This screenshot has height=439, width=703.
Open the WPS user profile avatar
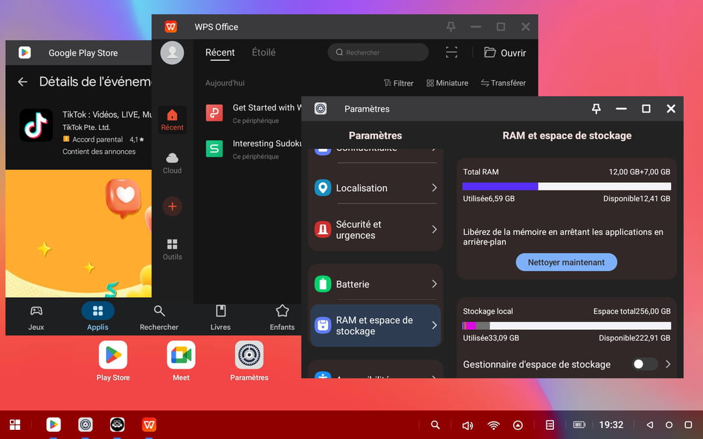(x=172, y=53)
